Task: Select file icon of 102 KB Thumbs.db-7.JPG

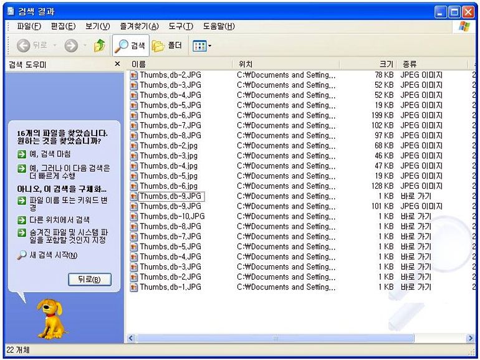Action: coord(133,126)
